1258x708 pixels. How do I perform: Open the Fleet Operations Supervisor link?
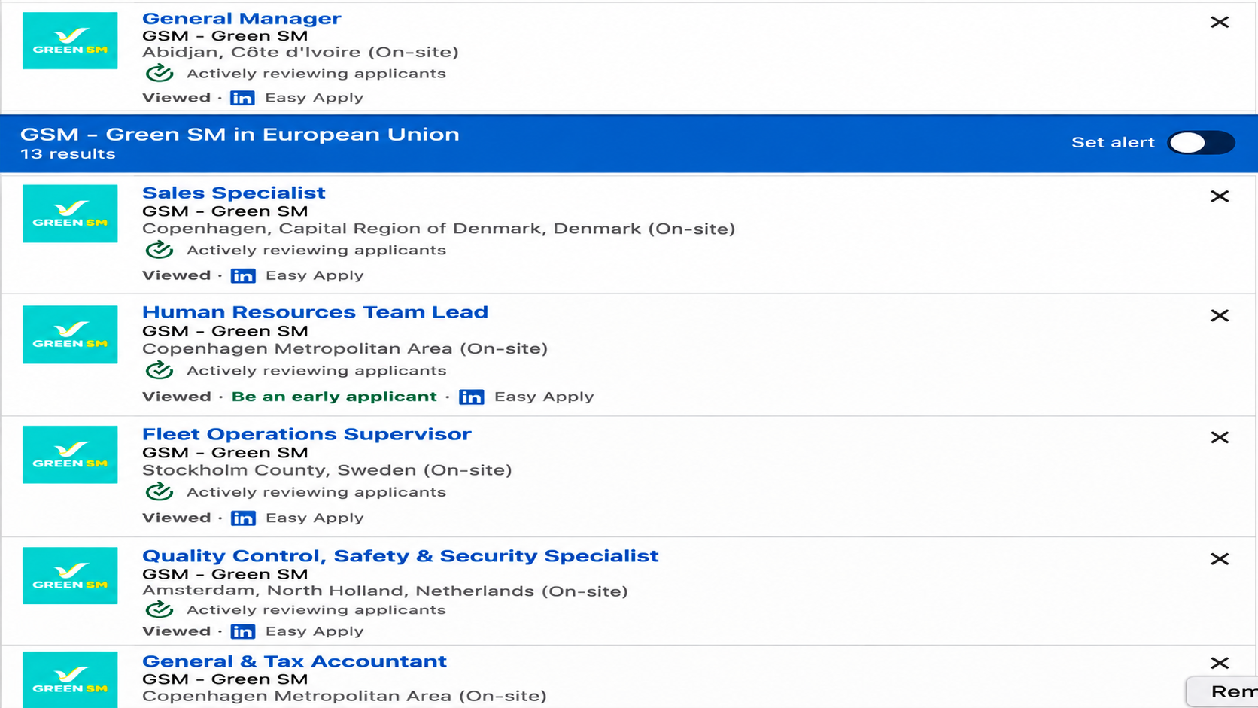click(307, 434)
